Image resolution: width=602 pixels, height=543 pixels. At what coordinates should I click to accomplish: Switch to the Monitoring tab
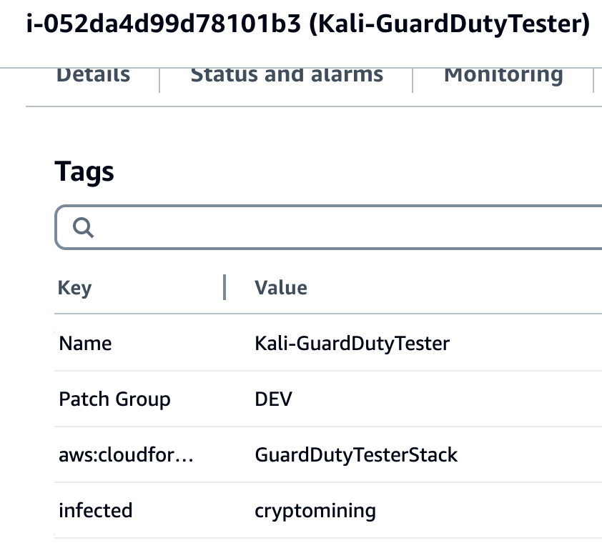[x=503, y=74]
